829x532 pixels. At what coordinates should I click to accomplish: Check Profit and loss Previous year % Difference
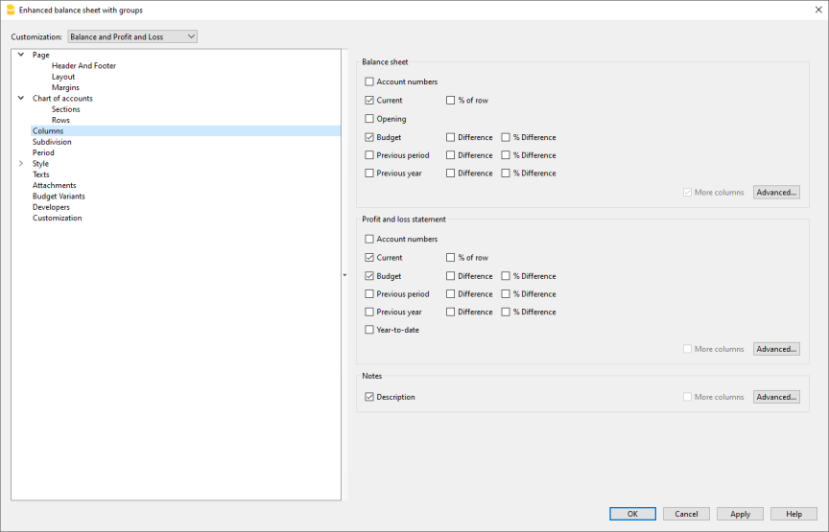pos(506,312)
